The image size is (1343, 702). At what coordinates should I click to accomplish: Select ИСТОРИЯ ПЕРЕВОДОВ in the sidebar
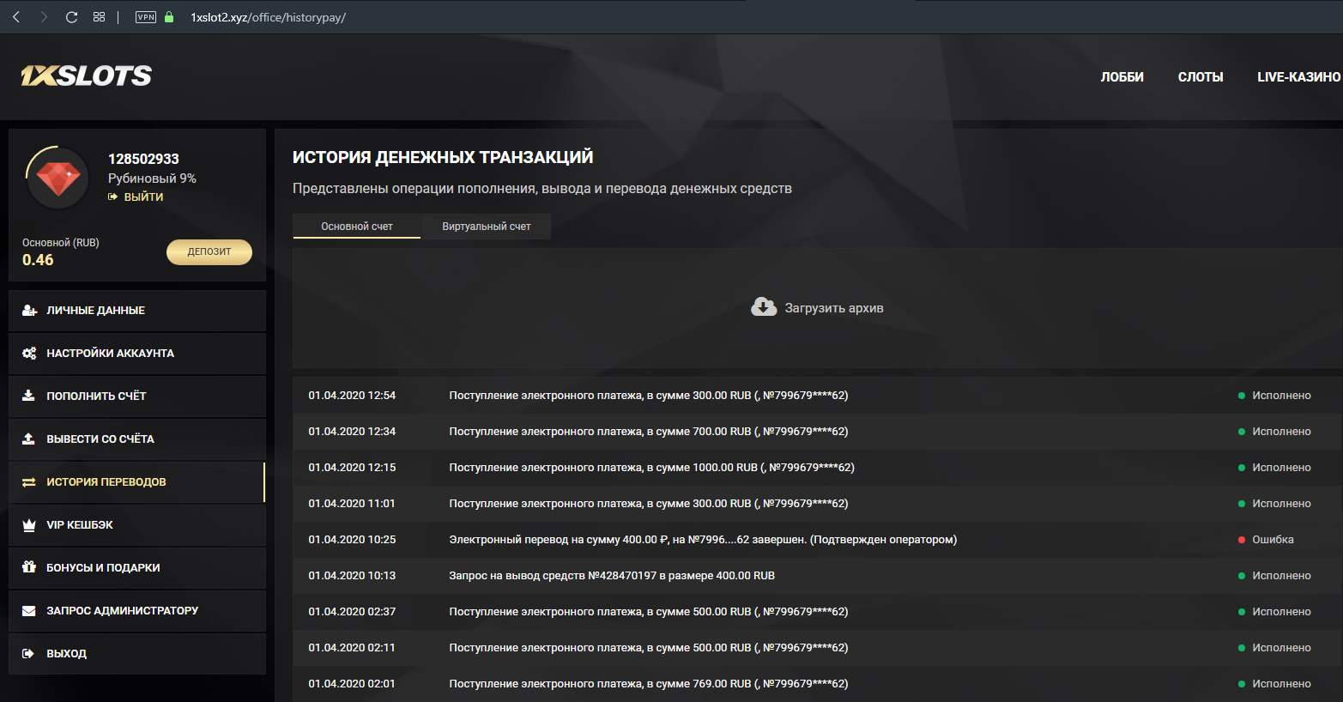tap(137, 482)
